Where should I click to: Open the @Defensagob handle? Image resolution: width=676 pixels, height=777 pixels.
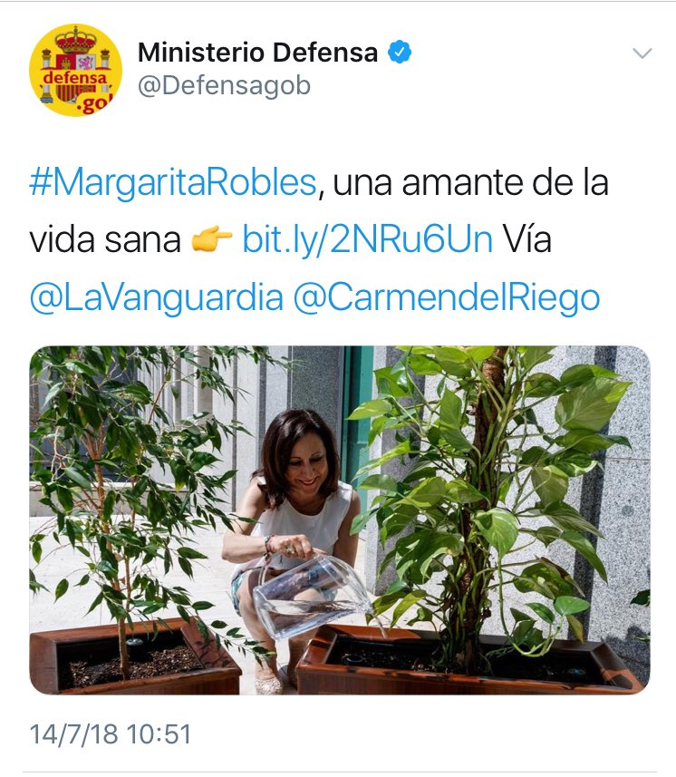pos(224,86)
